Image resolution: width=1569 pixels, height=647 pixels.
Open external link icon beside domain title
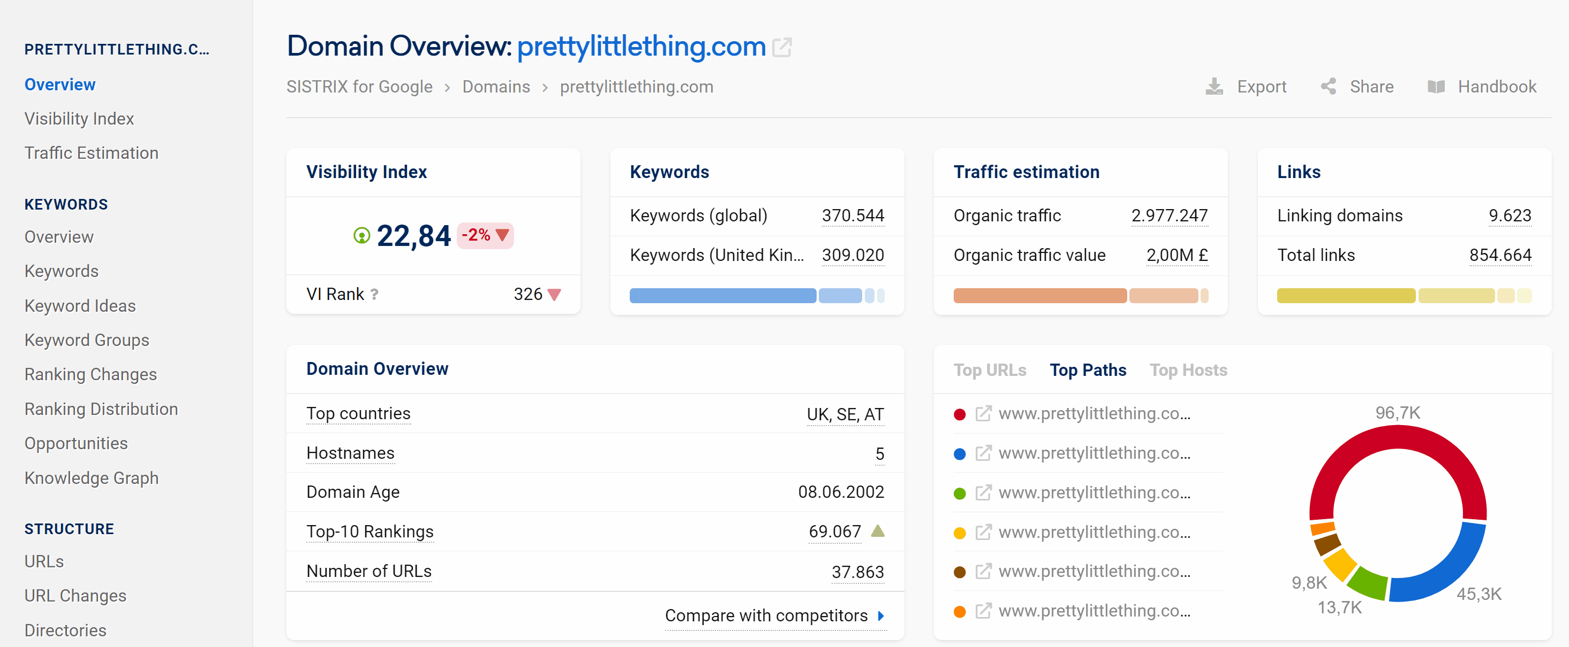(781, 48)
